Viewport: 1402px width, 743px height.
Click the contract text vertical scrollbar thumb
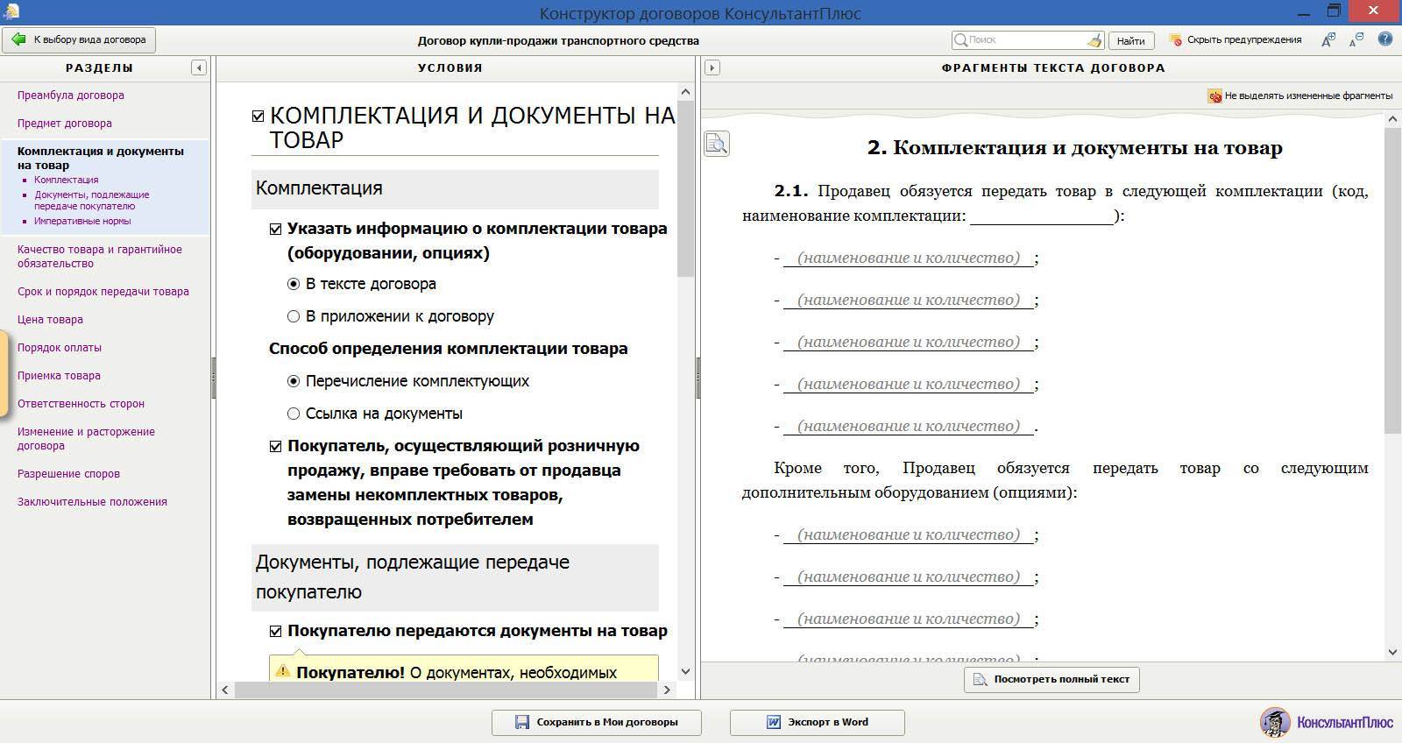pyautogui.click(x=1393, y=280)
